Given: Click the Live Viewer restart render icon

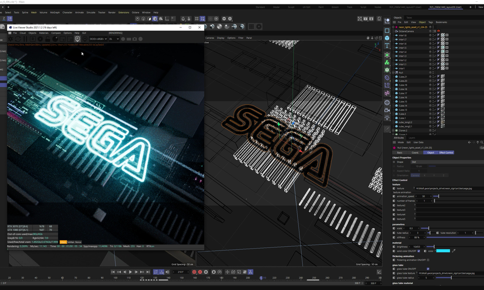Looking at the screenshot, I should tap(18, 39).
